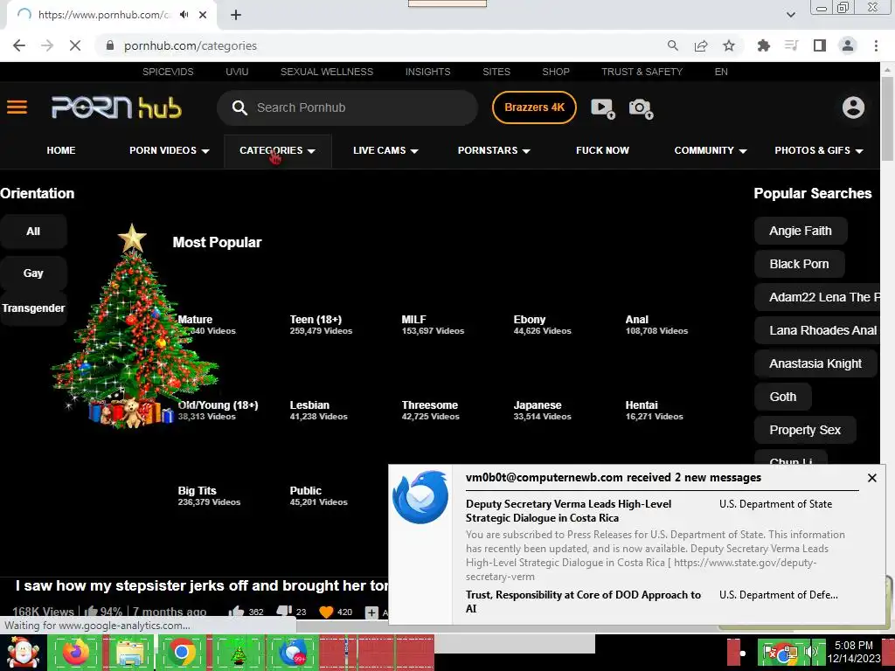The image size is (895, 671).
Task: Open the Sexual Wellness top bar link
Action: click(327, 72)
